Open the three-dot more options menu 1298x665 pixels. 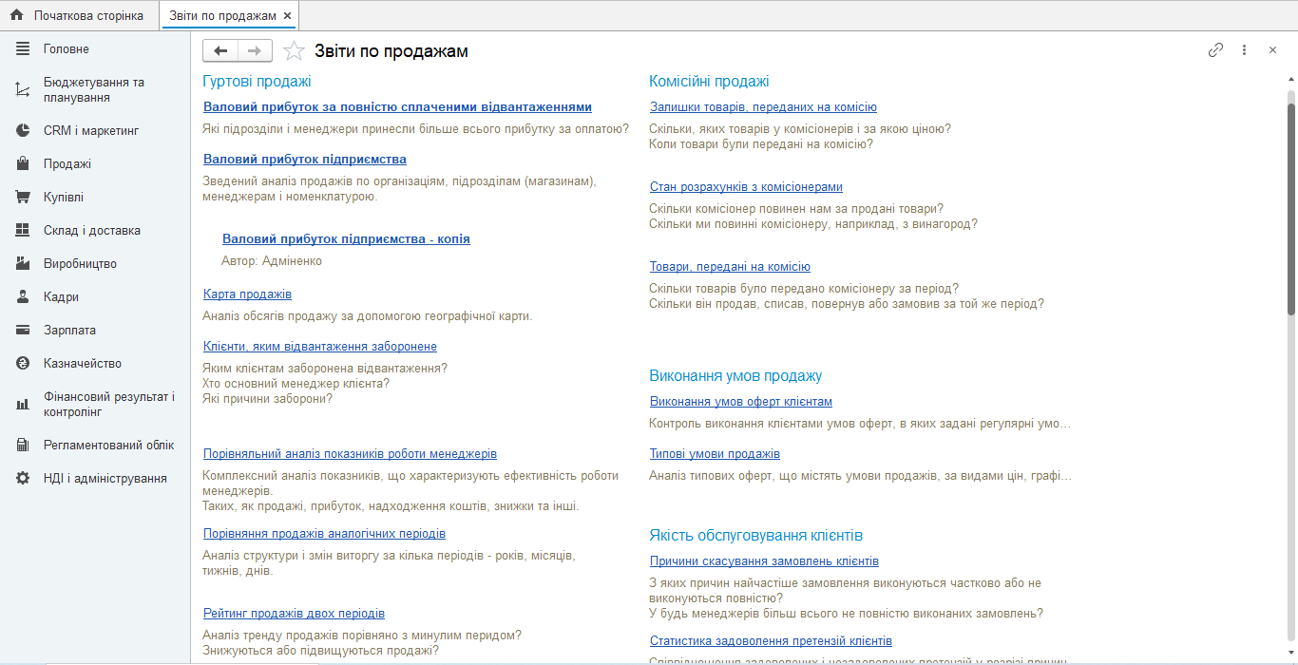(1244, 50)
